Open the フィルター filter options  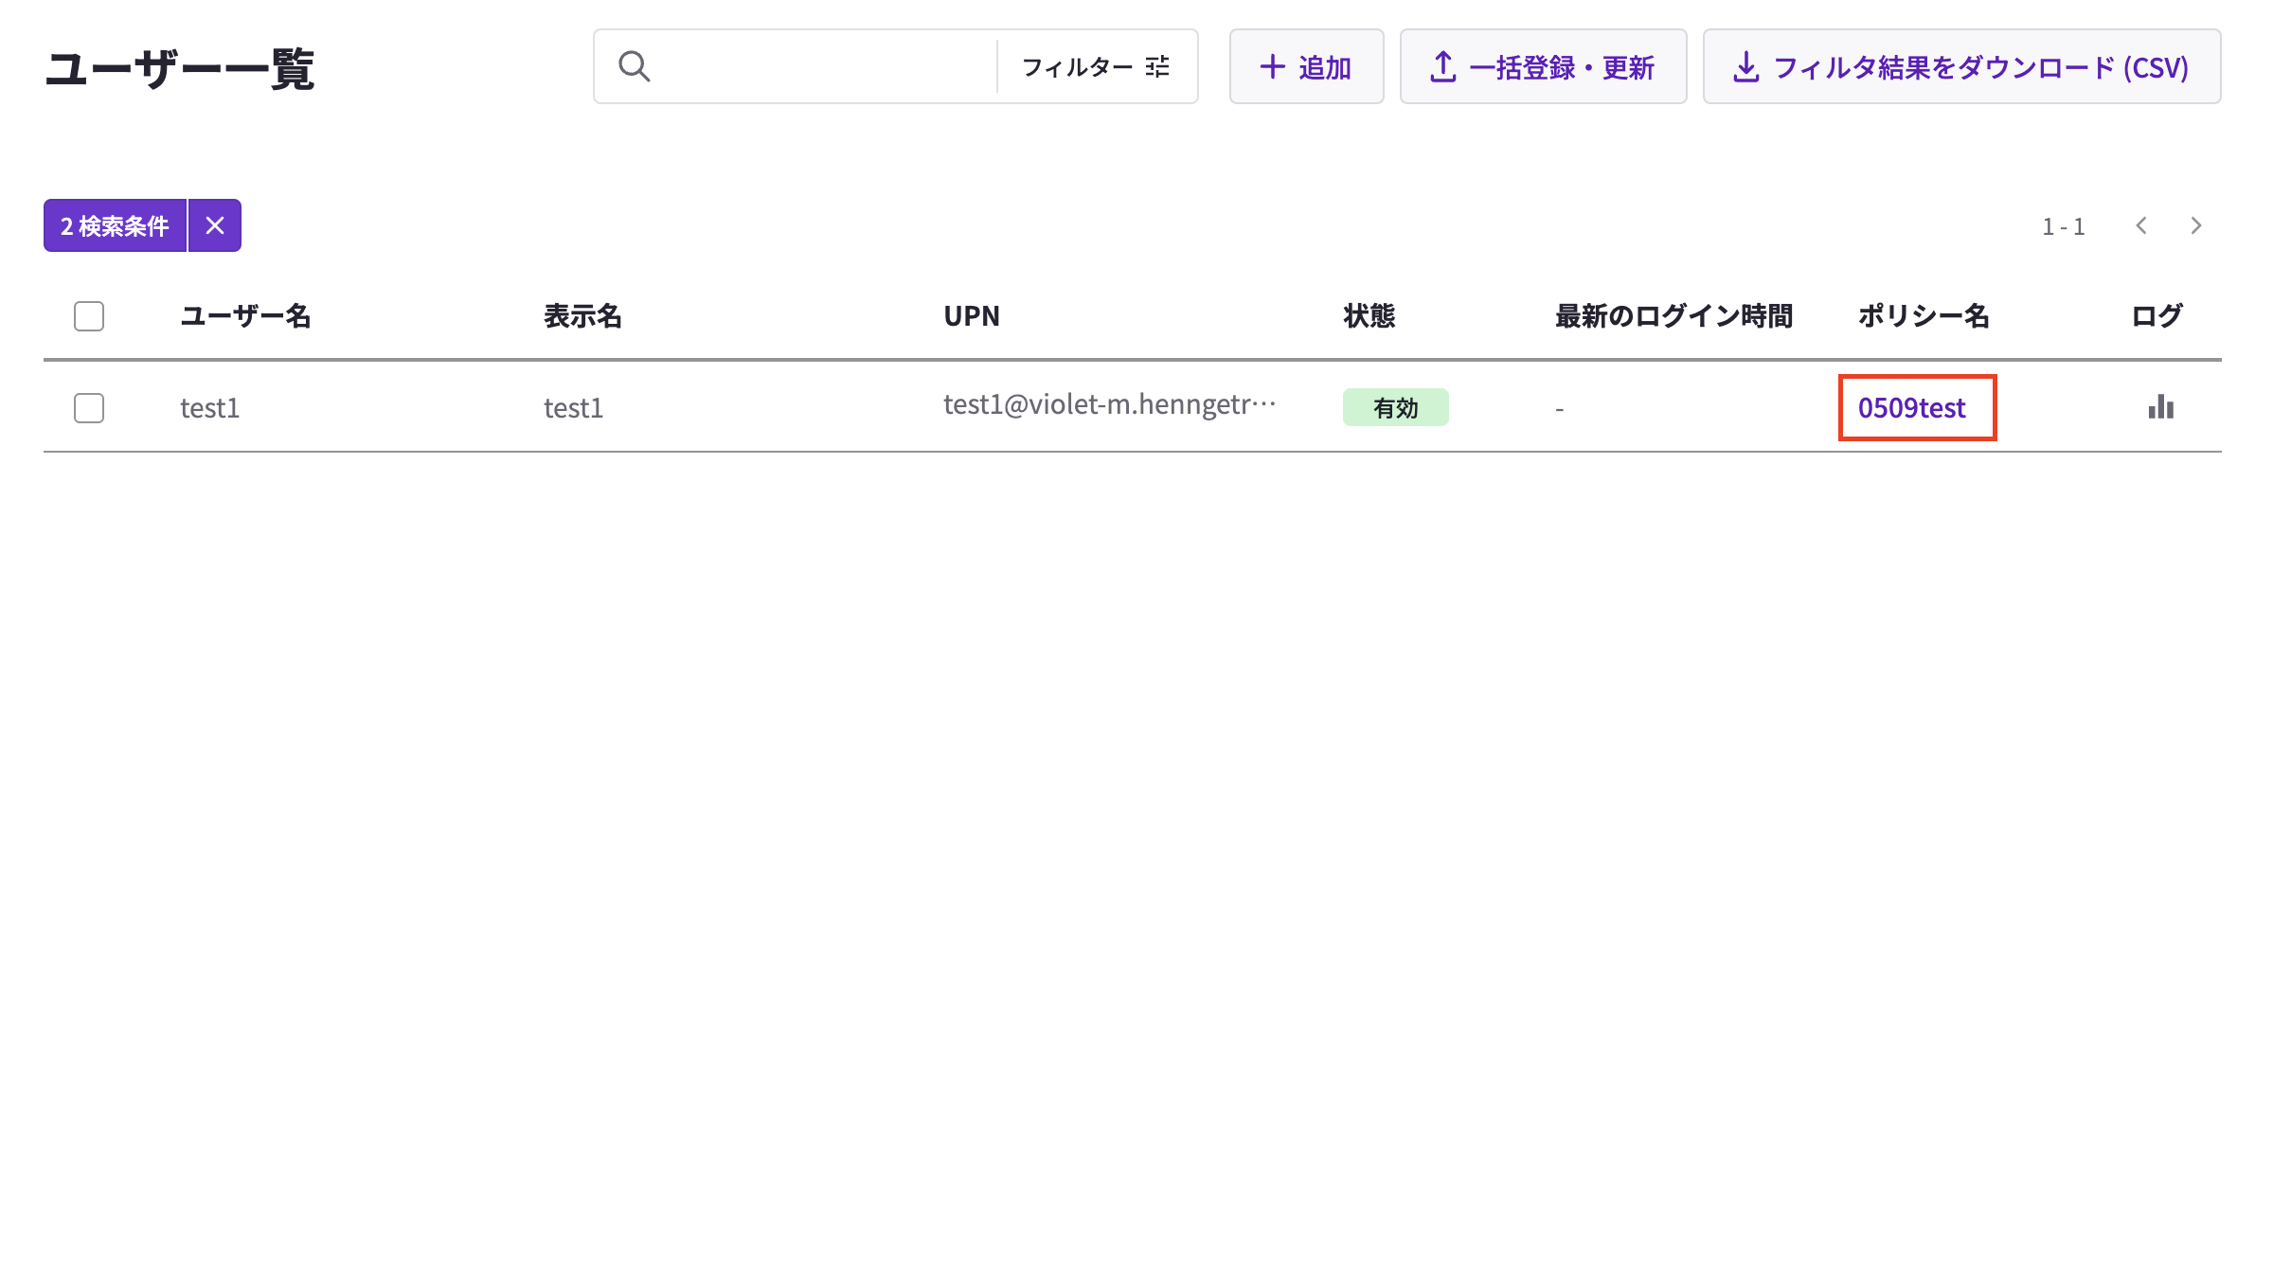[1096, 66]
